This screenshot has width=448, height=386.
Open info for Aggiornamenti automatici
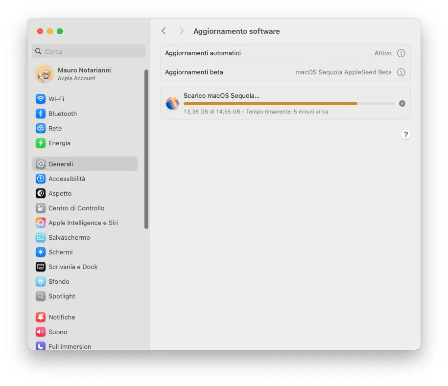coord(401,53)
